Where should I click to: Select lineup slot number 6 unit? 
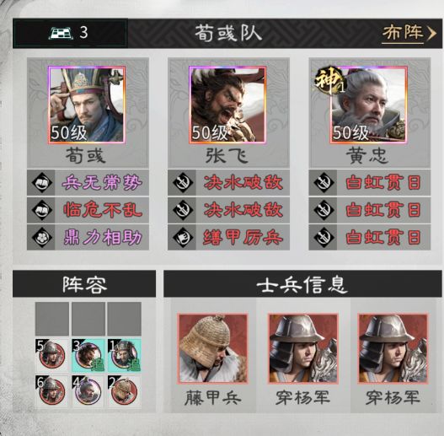(52, 392)
